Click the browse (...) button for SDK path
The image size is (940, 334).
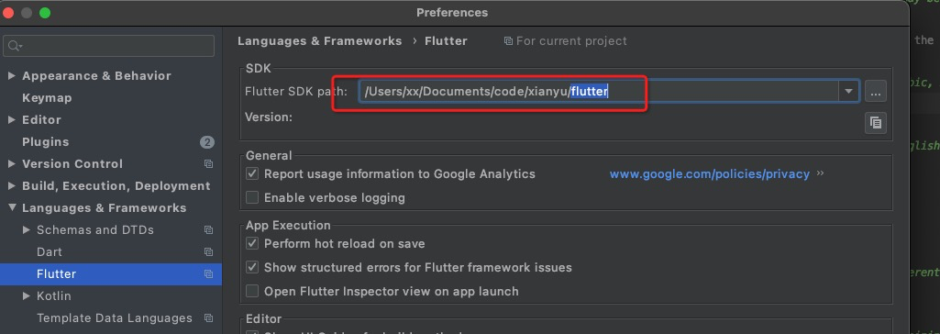[875, 92]
